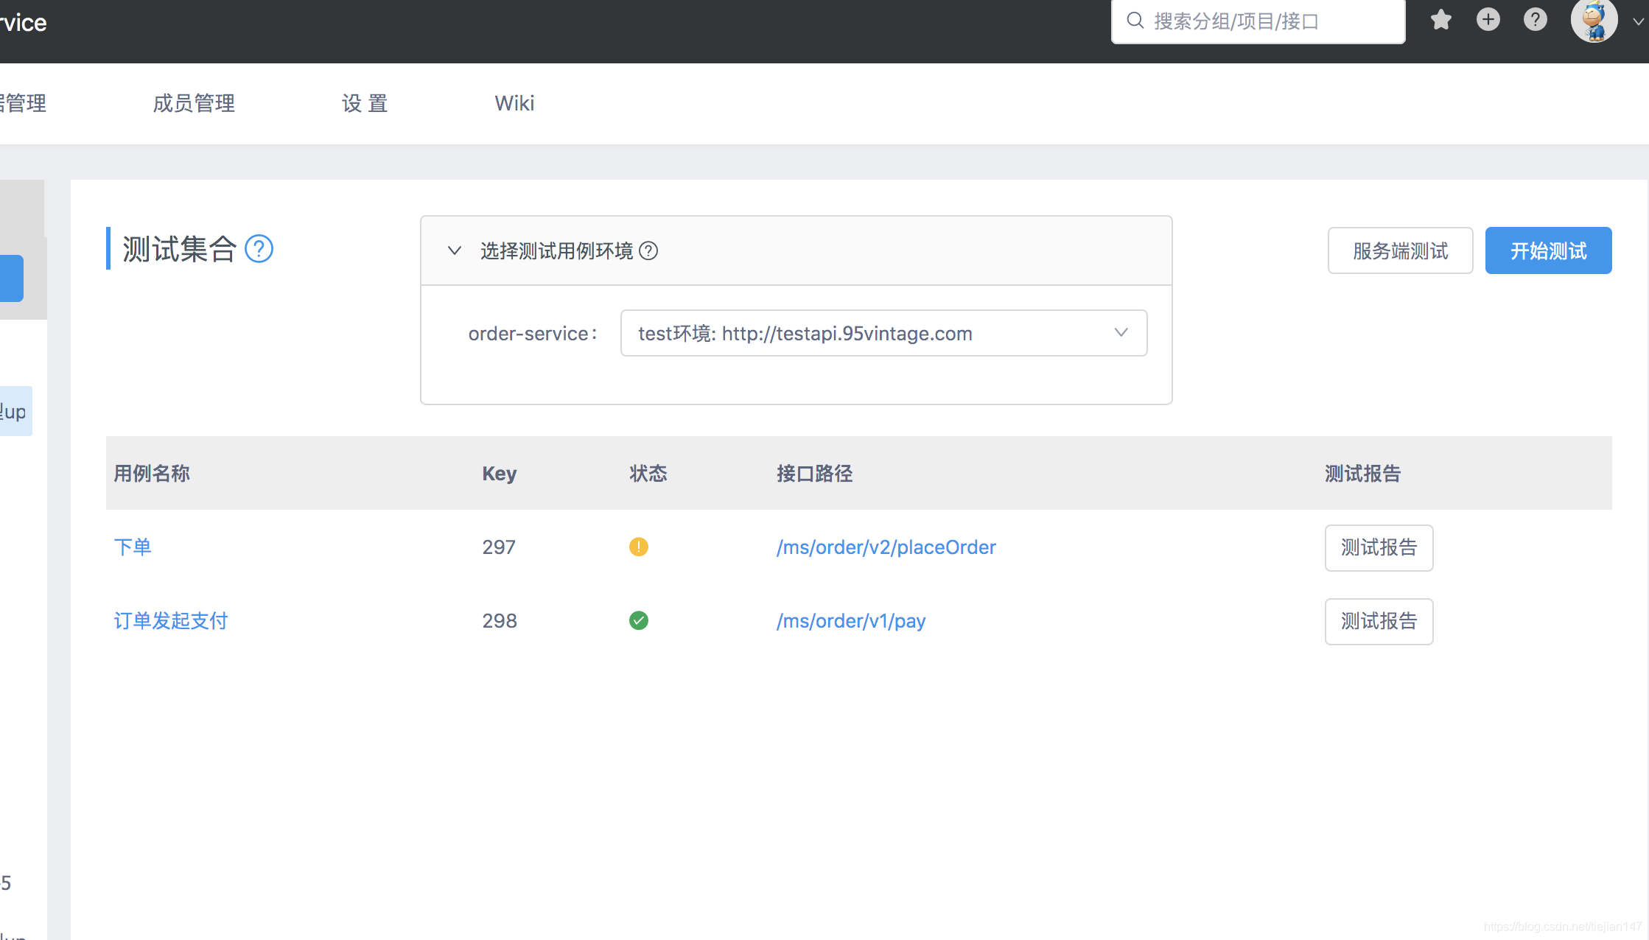Focus the 搜索分组/项目/接口 search field

1267,21
